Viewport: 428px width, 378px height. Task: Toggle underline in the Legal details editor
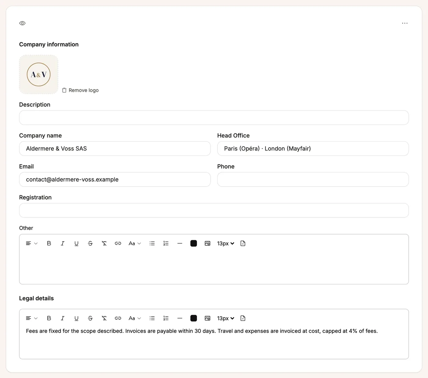coord(76,318)
